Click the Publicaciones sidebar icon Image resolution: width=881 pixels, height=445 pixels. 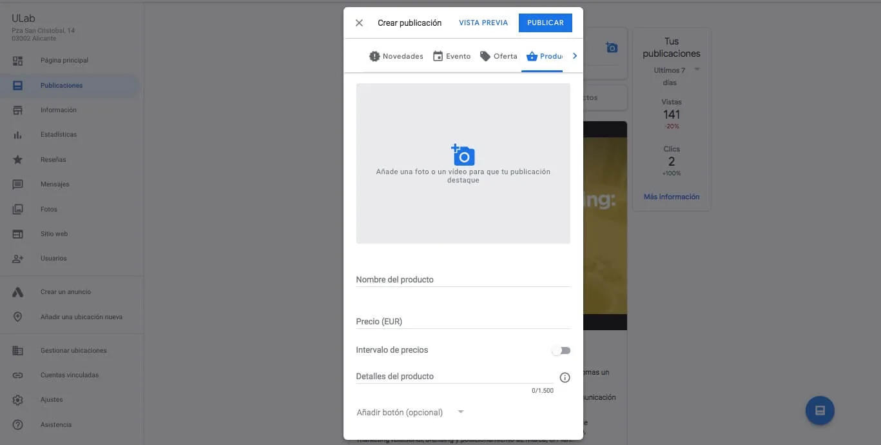click(x=17, y=85)
